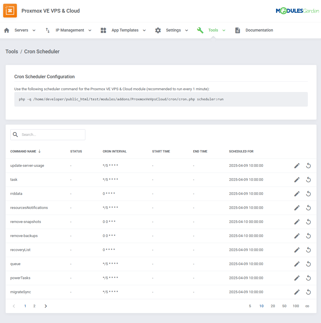The height and width of the screenshot is (323, 321).
Task: Click the Proxmox VE orange module logo
Action: point(10,11)
